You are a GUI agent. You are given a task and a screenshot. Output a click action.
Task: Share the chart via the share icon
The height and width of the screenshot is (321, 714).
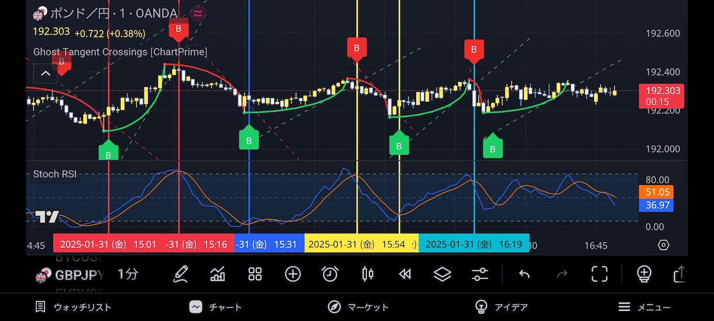680,274
